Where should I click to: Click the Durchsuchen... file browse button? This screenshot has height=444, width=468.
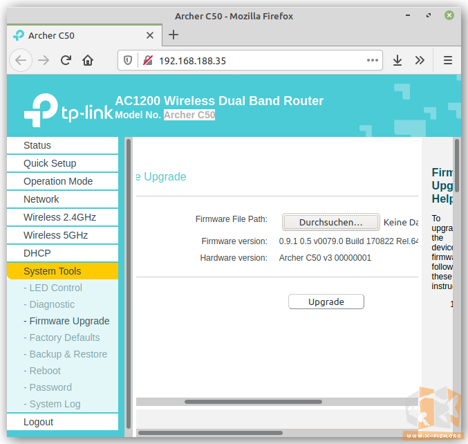330,222
